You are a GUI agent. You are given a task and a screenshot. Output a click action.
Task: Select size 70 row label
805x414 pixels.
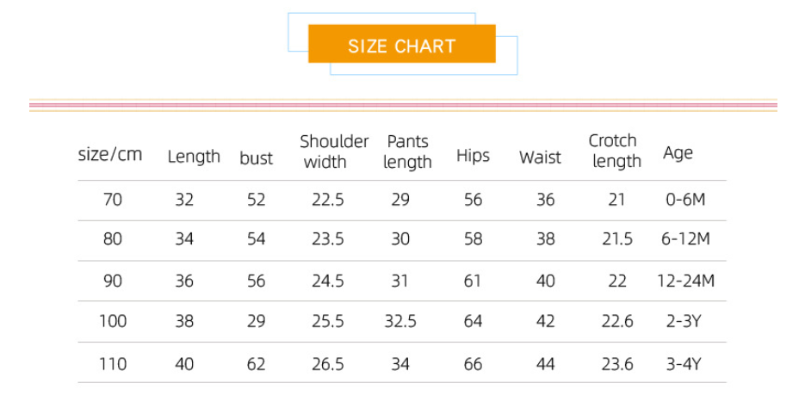click(113, 200)
